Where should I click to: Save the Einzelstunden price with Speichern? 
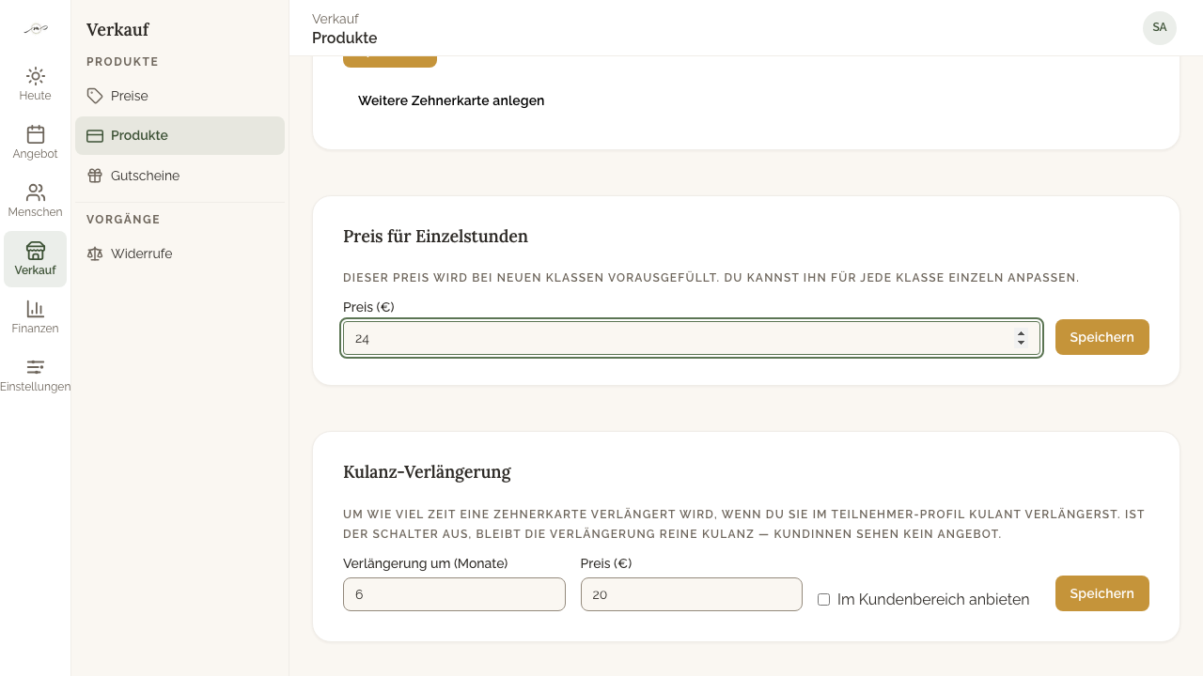[x=1101, y=337]
